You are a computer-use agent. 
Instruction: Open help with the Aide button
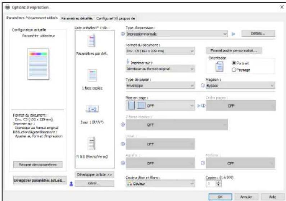click(x=272, y=197)
